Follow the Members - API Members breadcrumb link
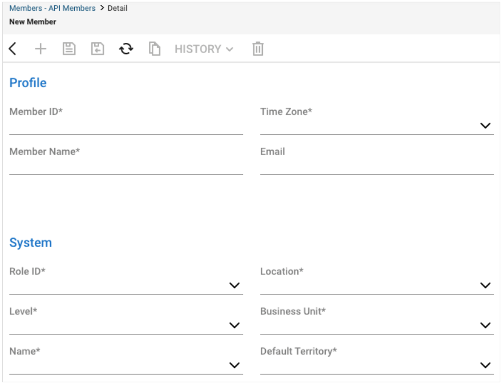Screen dimensions: 502x384 click(x=52, y=8)
